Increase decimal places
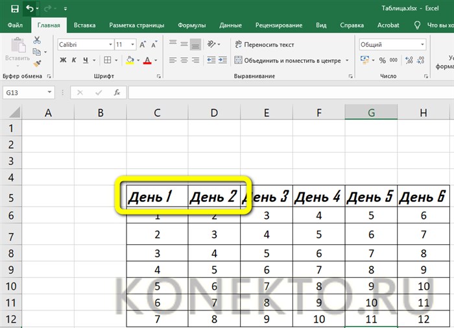Viewport: 454px width, 328px height. pos(409,60)
